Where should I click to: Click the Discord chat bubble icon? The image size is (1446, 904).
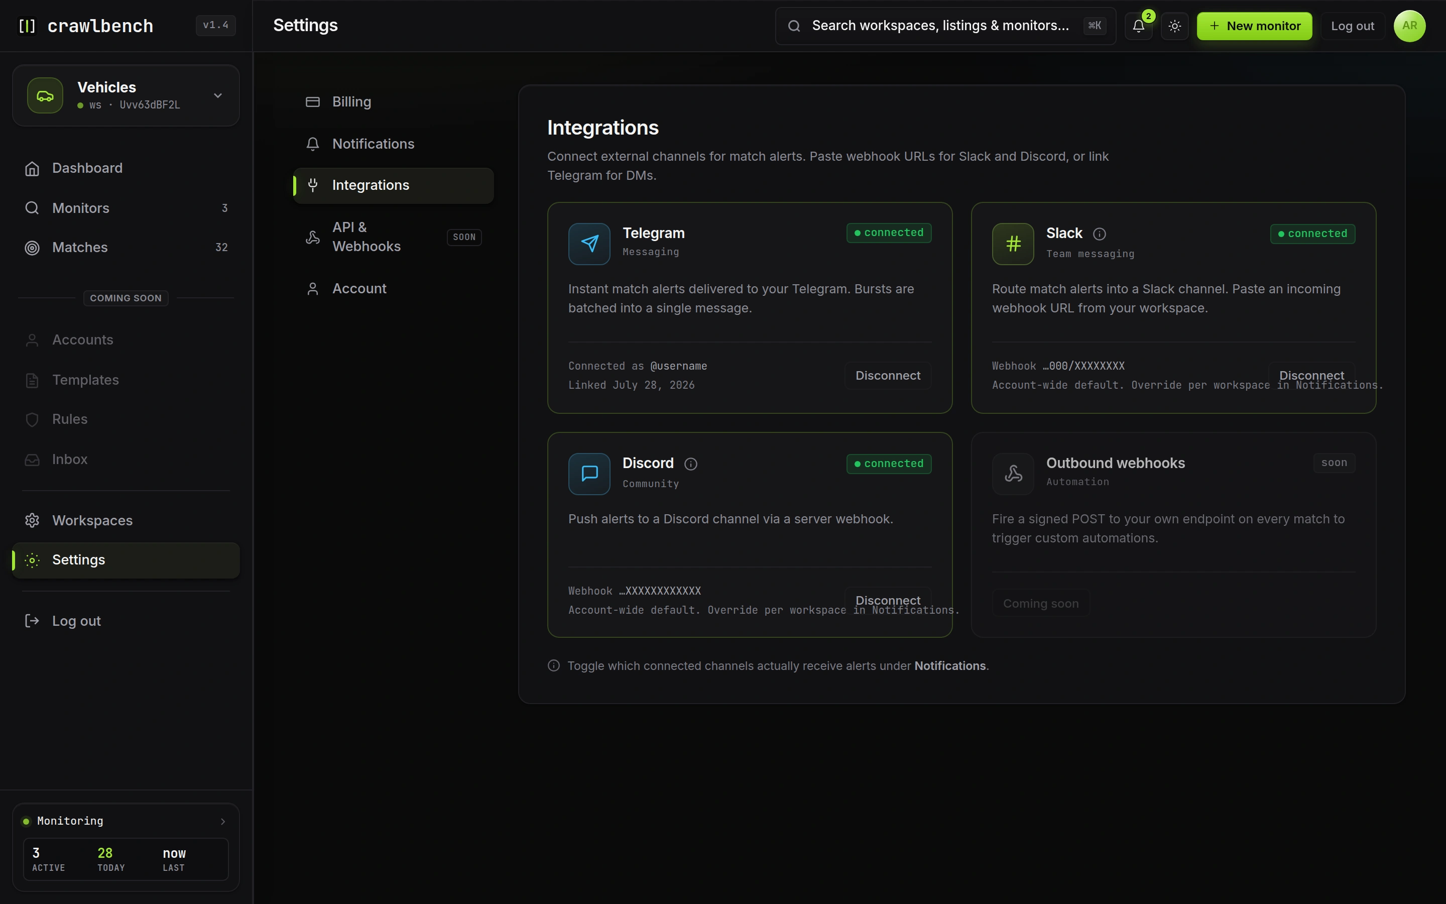(x=589, y=474)
